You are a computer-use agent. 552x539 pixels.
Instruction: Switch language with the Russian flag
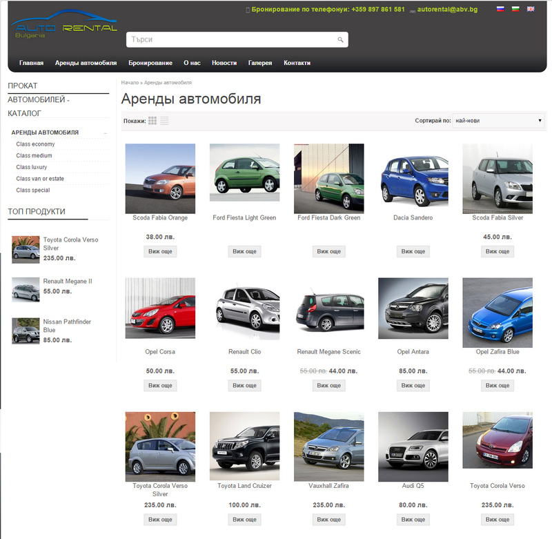(x=500, y=9)
